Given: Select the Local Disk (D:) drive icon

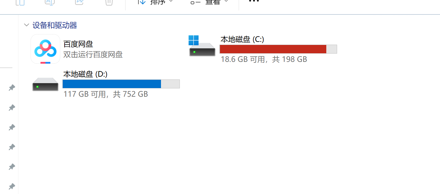Looking at the screenshot, I should (x=45, y=84).
